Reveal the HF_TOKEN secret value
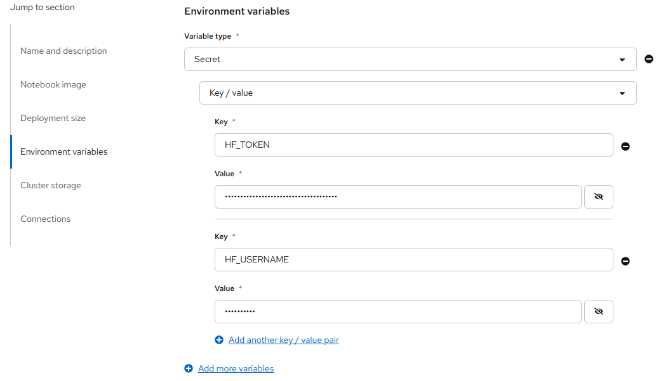The height and width of the screenshot is (381, 668). coord(598,197)
